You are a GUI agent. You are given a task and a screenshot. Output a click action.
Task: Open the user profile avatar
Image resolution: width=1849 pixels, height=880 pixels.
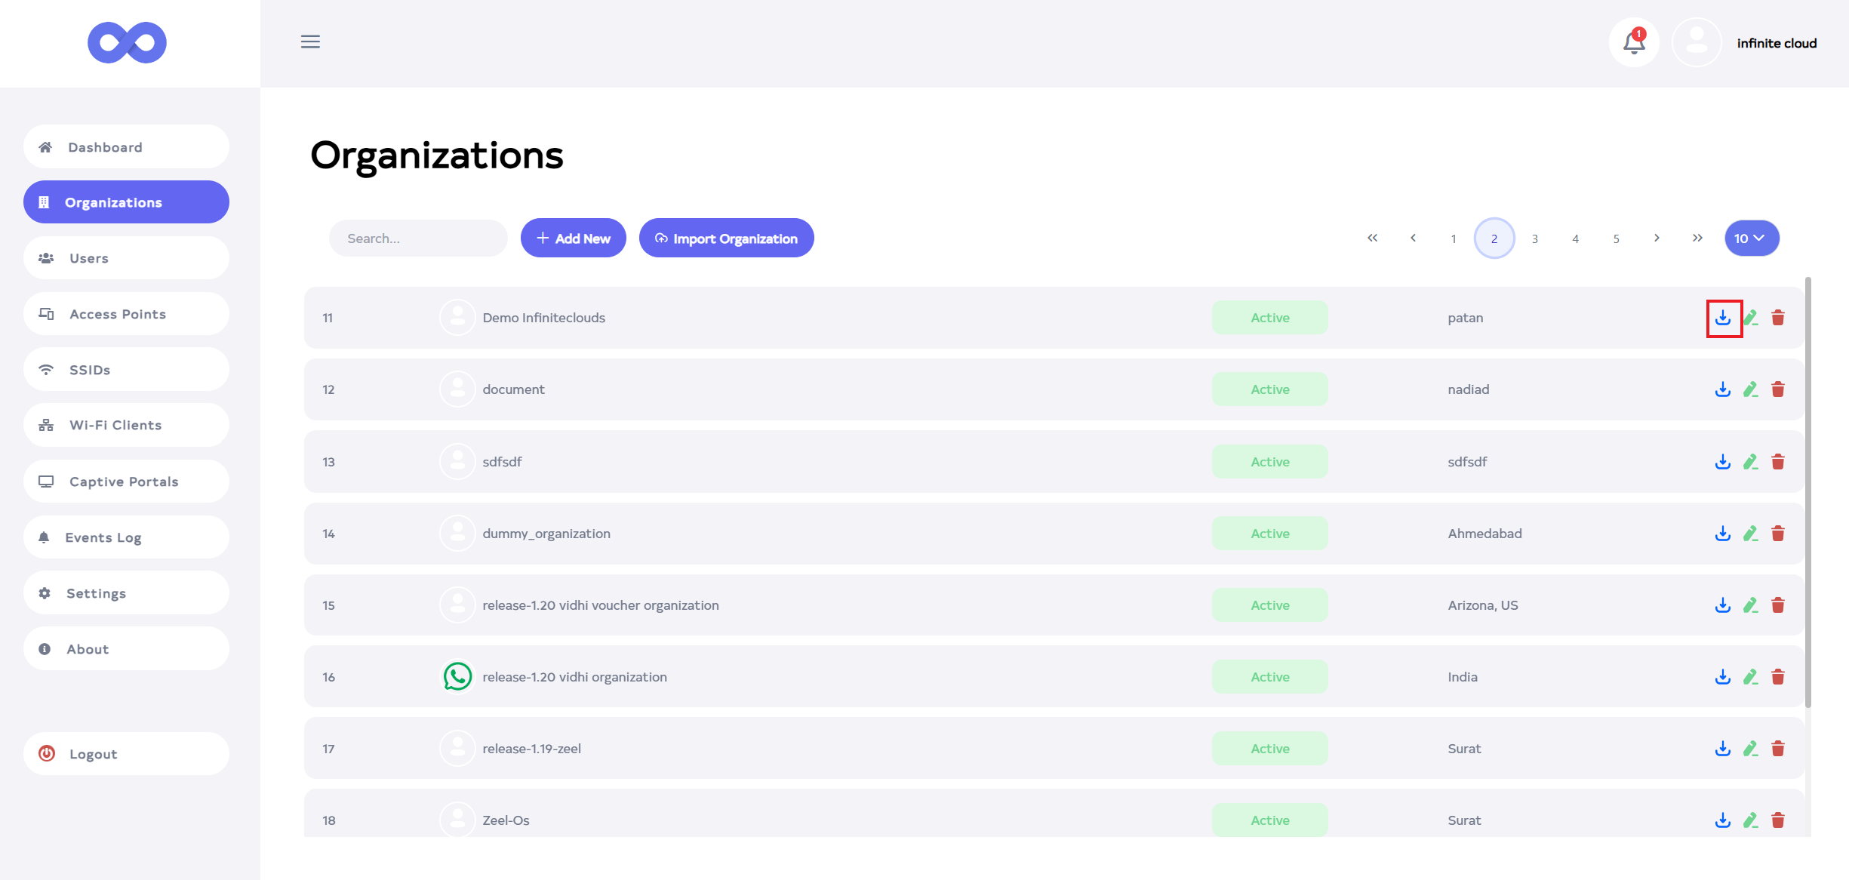coord(1697,43)
